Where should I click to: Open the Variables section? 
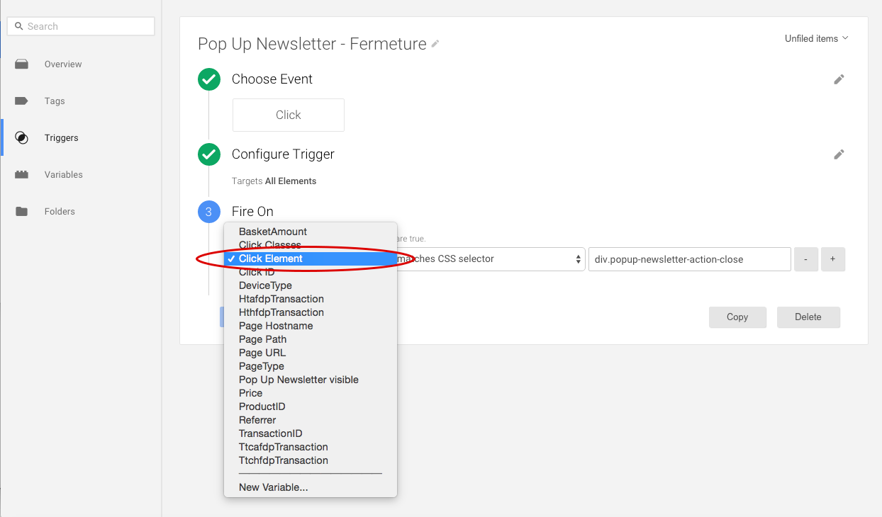[64, 174]
